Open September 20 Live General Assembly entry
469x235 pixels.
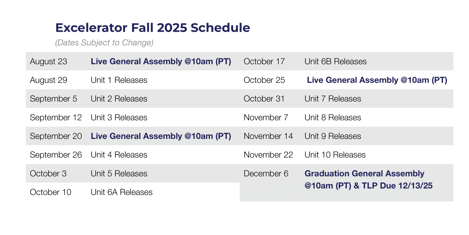tap(161, 136)
